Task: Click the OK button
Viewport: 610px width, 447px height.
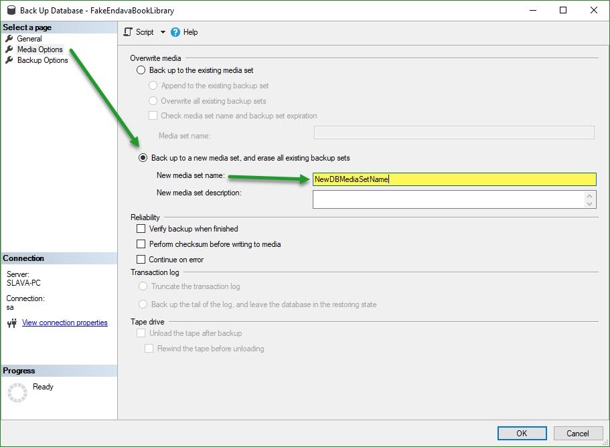Action: pos(522,433)
